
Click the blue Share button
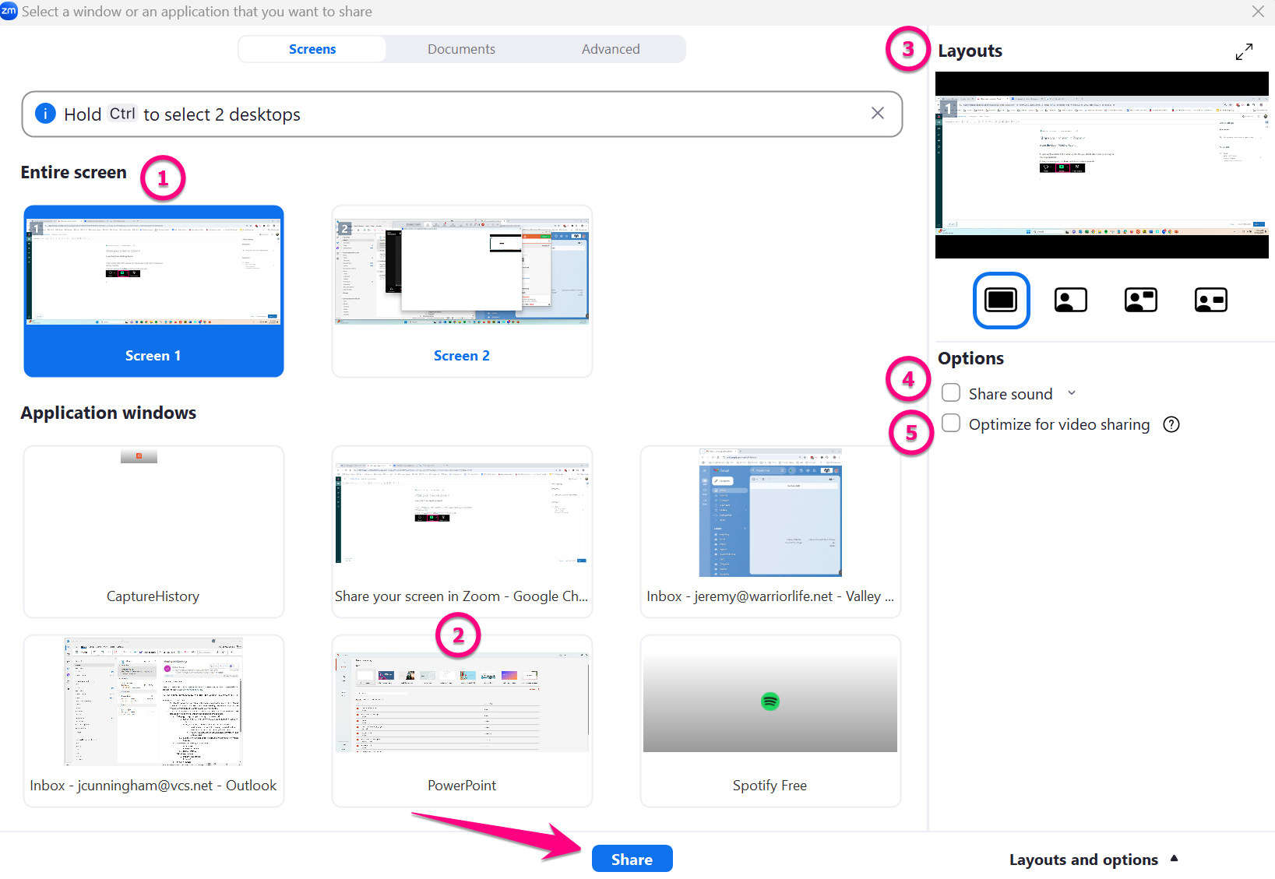pos(632,859)
